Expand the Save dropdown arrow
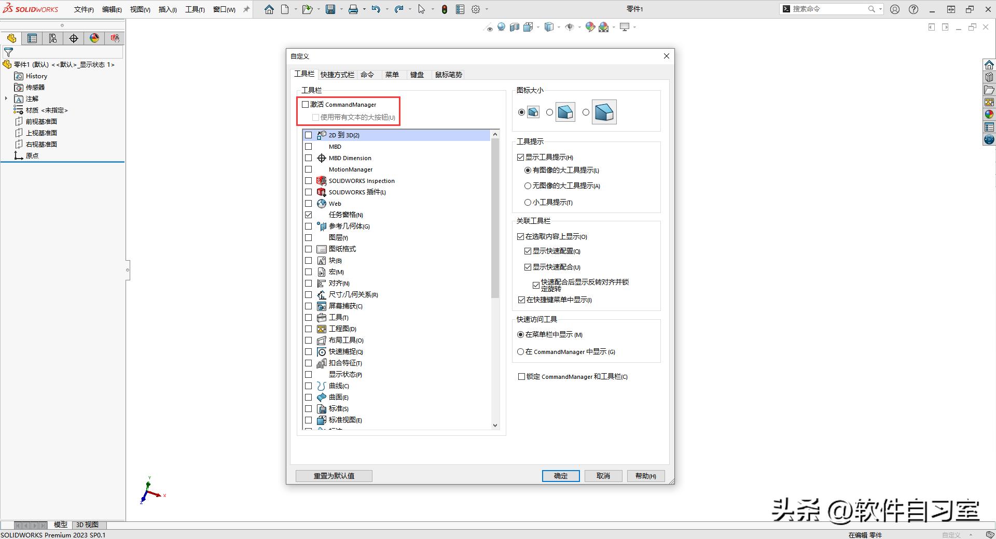This screenshot has height=539, width=996. tap(342, 9)
